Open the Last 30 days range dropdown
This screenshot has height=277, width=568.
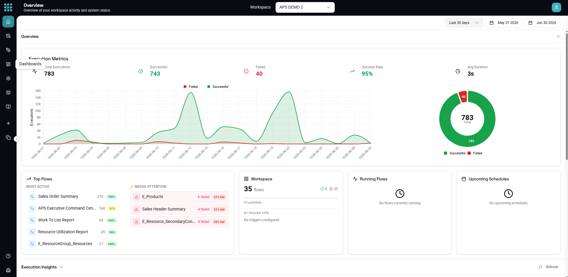tap(464, 23)
